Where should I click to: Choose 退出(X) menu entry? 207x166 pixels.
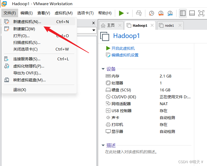click(x=39, y=90)
